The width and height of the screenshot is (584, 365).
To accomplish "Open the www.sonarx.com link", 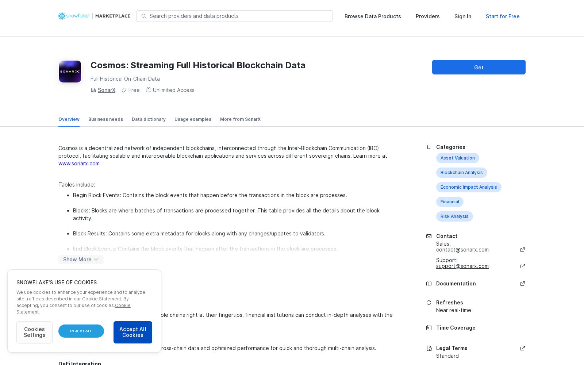I will click(x=79, y=164).
